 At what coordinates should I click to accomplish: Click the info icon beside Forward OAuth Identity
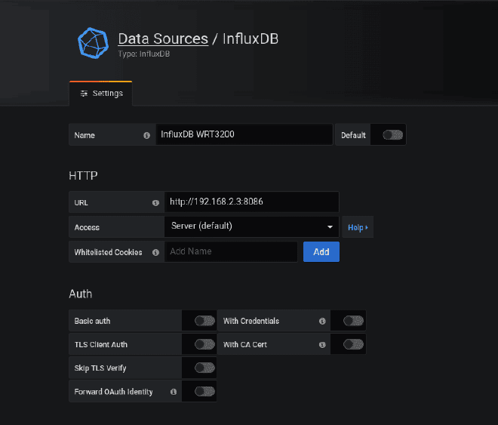click(x=174, y=392)
